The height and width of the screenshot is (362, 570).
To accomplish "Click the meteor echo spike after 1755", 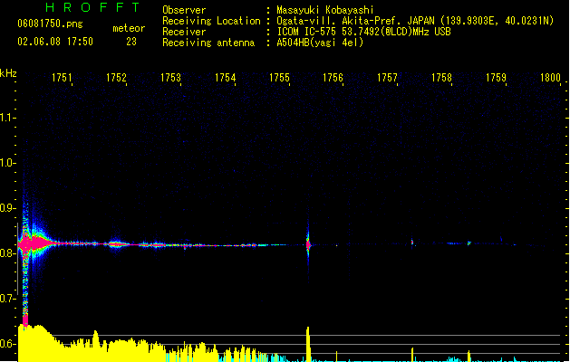I will (308, 245).
